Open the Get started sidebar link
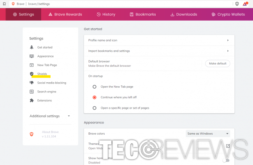Screen dimensions: 253x165 click(45, 47)
